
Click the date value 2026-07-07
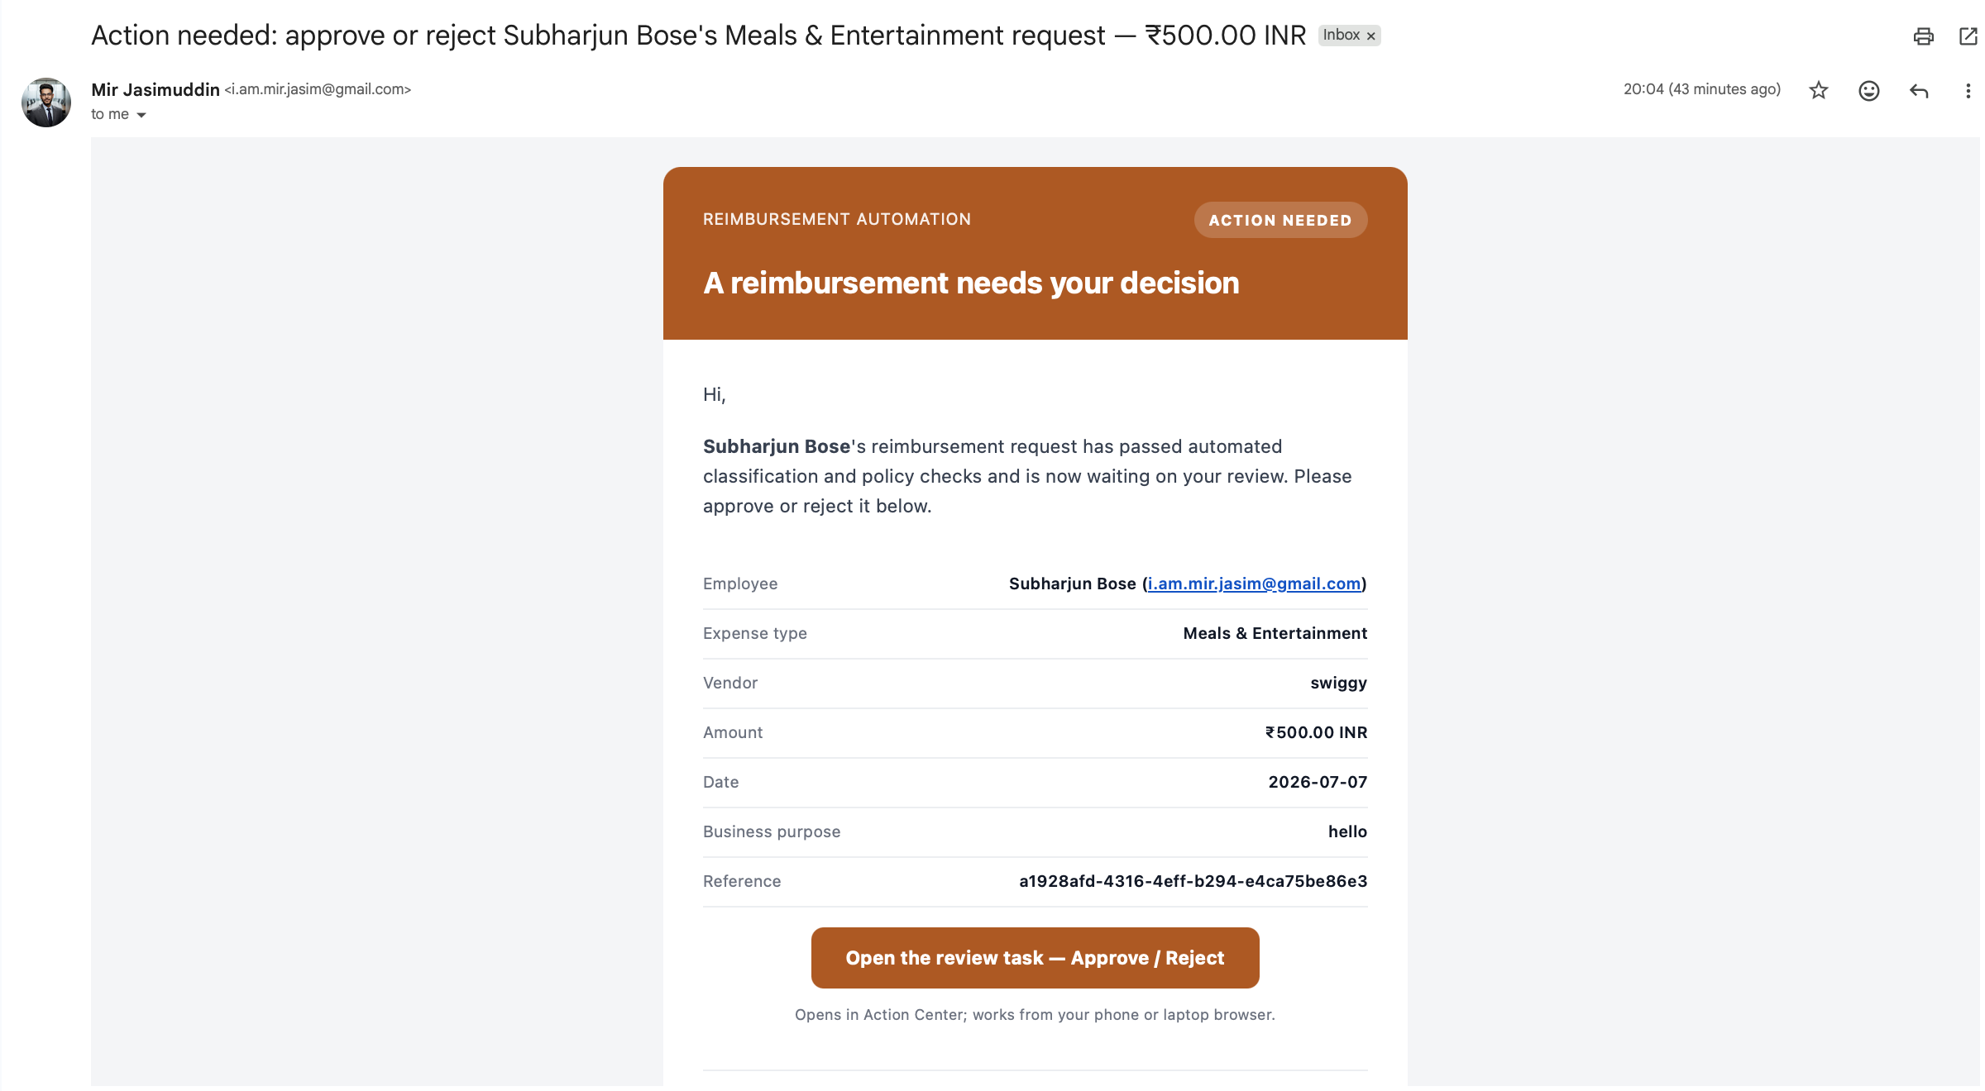click(x=1318, y=782)
